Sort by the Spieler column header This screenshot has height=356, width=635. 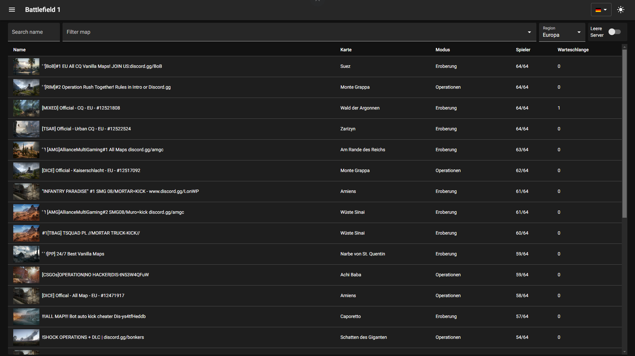523,50
